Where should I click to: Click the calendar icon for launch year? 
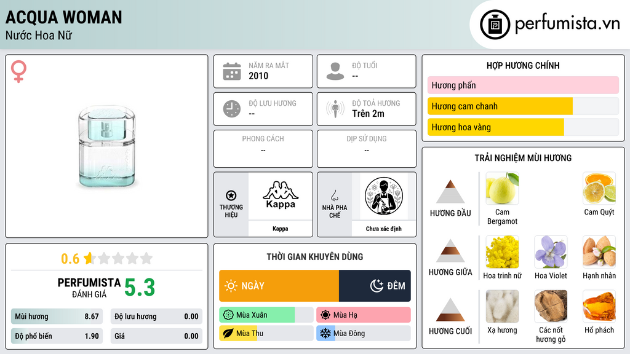[x=232, y=71]
